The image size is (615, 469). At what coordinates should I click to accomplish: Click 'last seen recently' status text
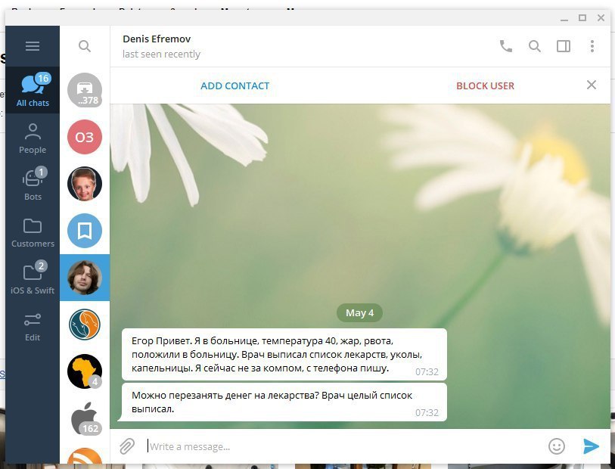[161, 54]
